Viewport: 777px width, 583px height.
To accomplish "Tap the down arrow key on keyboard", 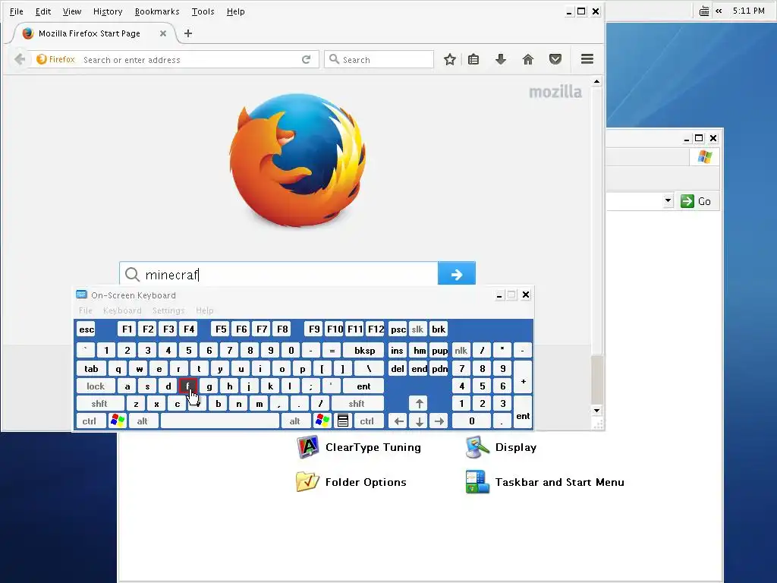I will click(x=419, y=421).
